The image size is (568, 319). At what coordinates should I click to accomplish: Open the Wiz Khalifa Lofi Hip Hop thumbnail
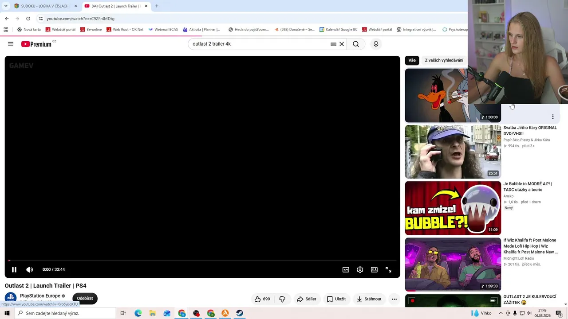(x=453, y=265)
